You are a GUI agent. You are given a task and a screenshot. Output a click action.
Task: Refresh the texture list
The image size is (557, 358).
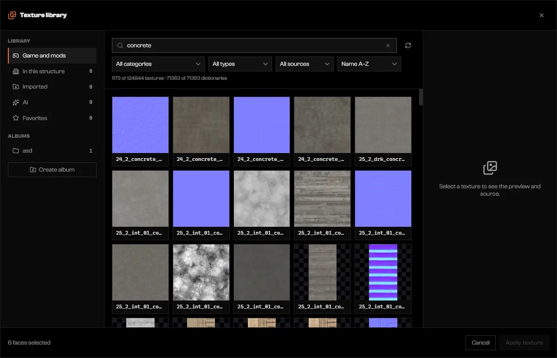pyautogui.click(x=408, y=45)
